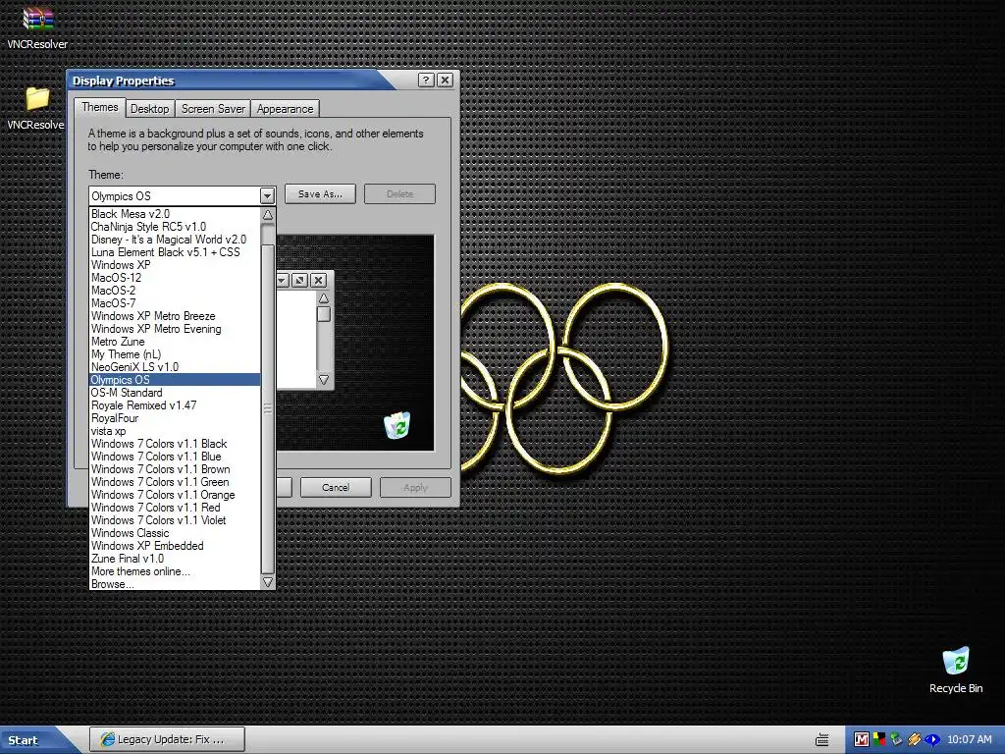Select Windows Classic theme
This screenshot has width=1005, height=754.
(175, 533)
